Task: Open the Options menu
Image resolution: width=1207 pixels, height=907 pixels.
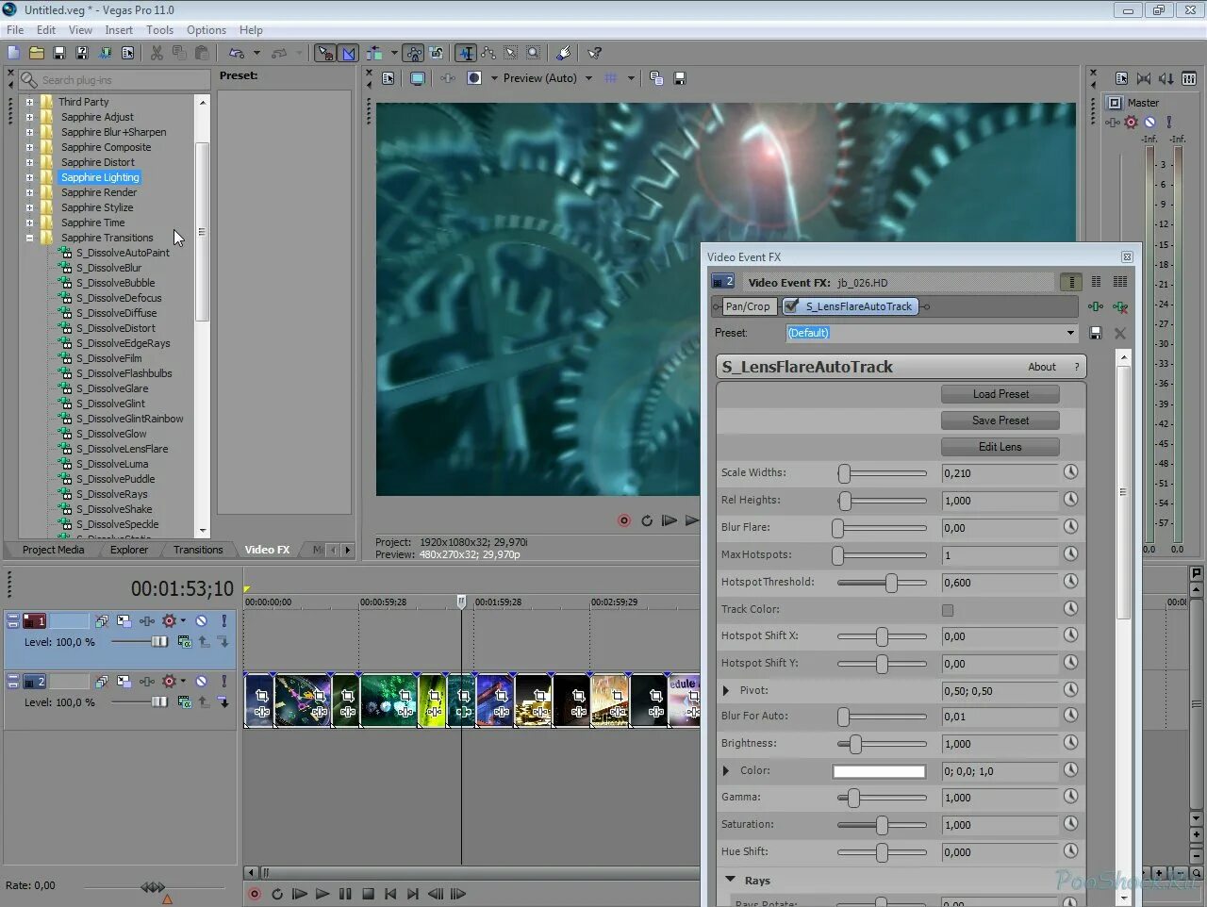Action: (206, 29)
